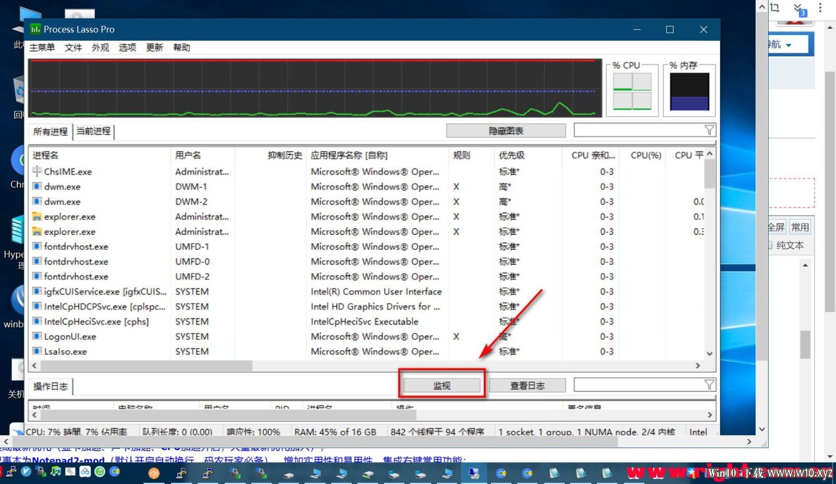Select the ChsIME.exe process icon

point(37,171)
